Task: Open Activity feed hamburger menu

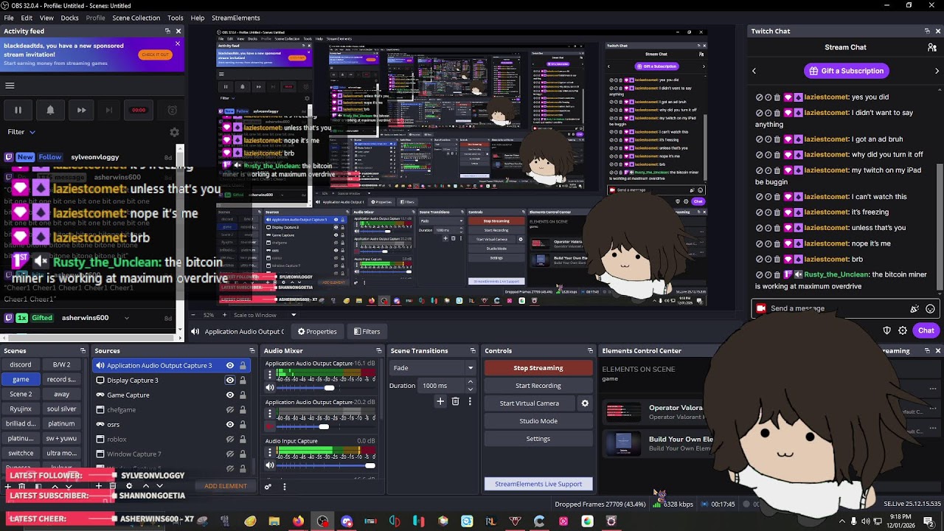Action: coord(10,86)
